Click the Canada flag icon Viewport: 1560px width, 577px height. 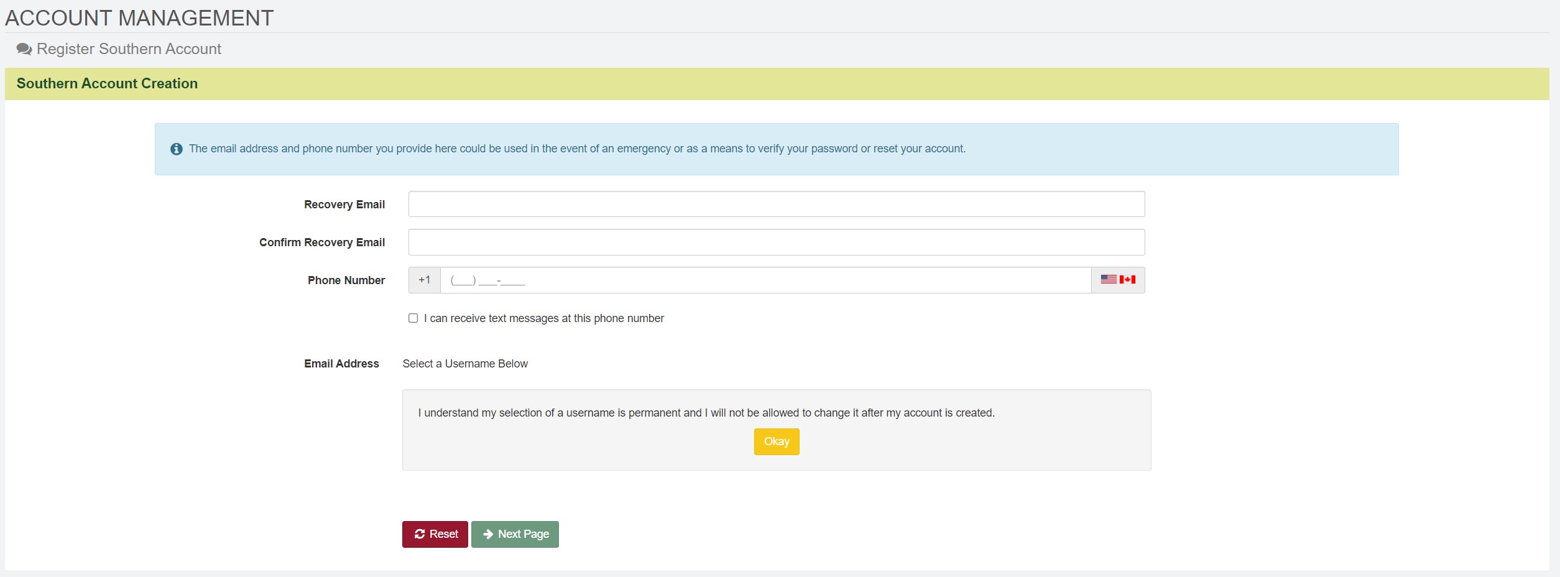click(1127, 280)
